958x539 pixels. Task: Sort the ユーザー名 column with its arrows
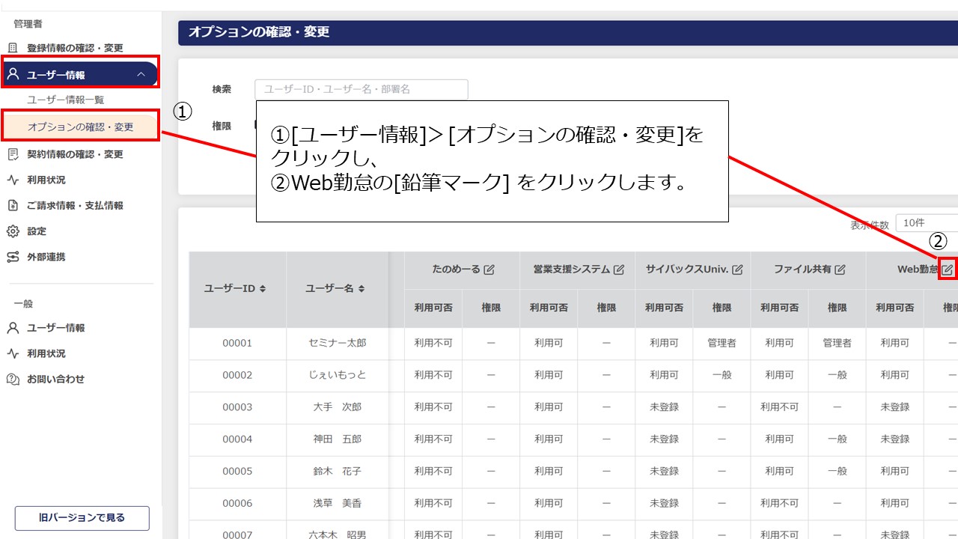pos(361,289)
